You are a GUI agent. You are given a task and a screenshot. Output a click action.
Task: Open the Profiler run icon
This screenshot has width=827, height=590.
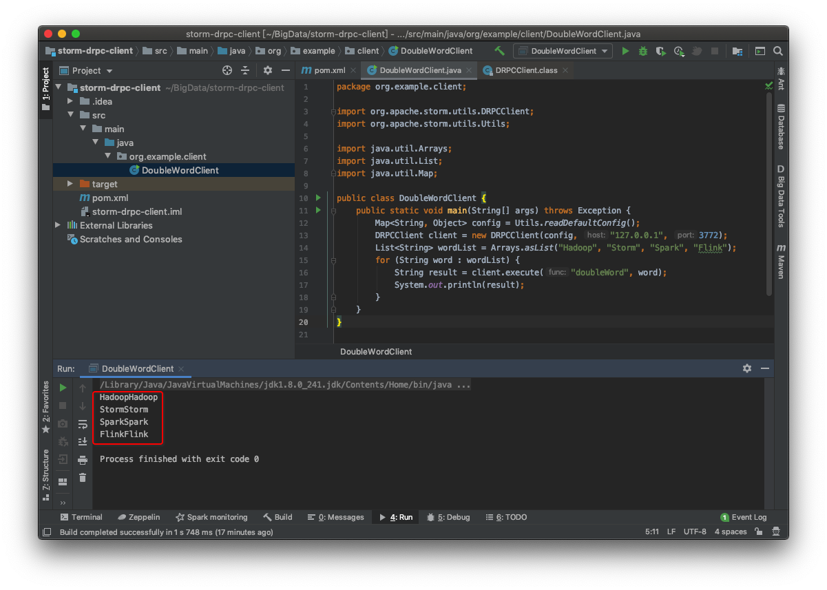[x=679, y=51]
